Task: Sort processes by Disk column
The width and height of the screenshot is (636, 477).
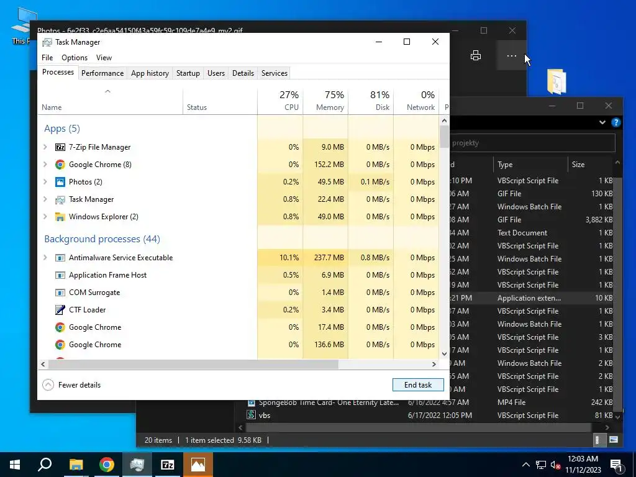Action: click(x=371, y=101)
